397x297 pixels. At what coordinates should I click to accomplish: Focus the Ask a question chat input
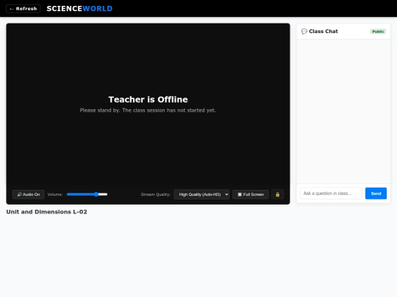pos(331,193)
